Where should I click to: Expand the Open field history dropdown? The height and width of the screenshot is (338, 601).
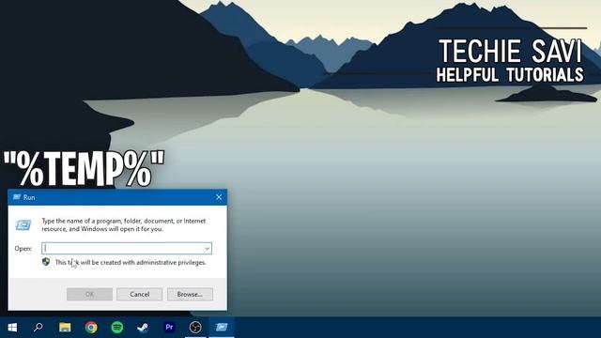click(207, 248)
